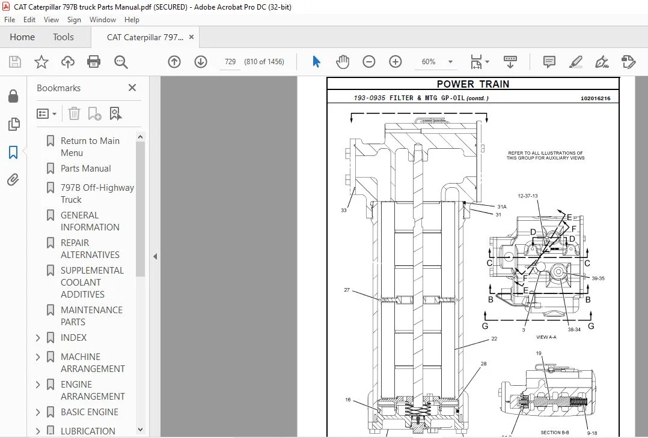
Task: Open the read mode keyboard icon
Action: 510,62
